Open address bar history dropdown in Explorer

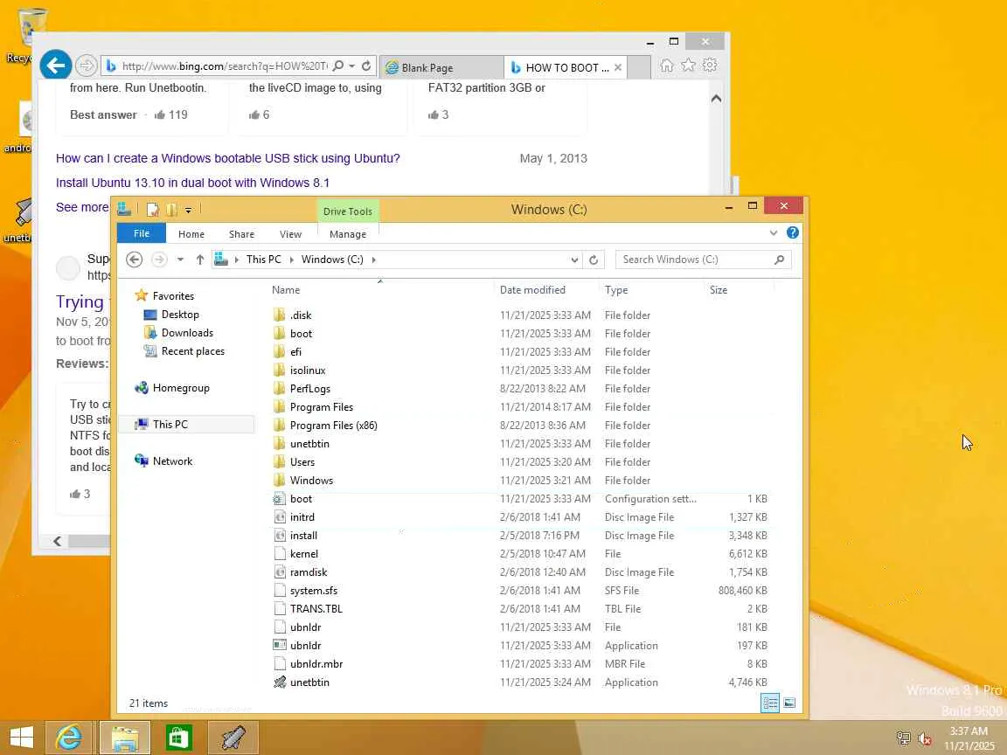click(x=574, y=260)
